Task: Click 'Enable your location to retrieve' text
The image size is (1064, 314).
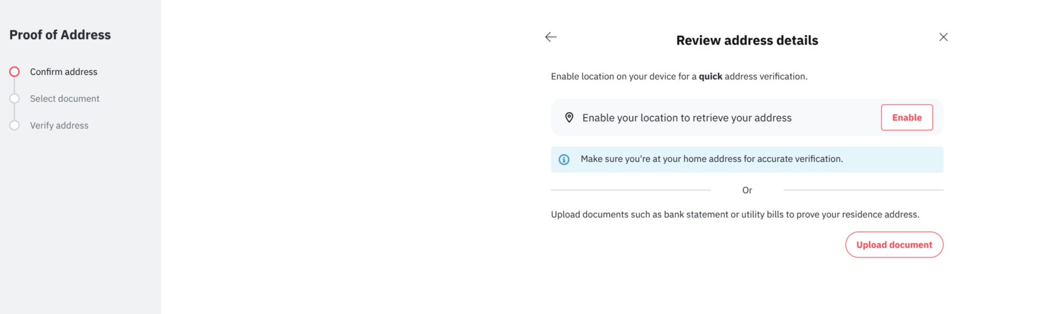Action: 686,118
